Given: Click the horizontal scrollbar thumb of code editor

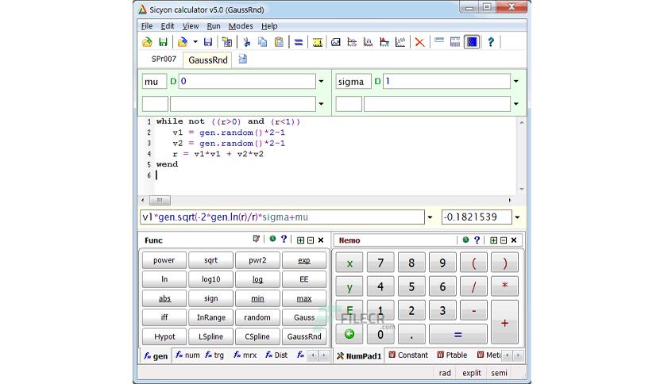Looking at the screenshot, I should point(160,200).
